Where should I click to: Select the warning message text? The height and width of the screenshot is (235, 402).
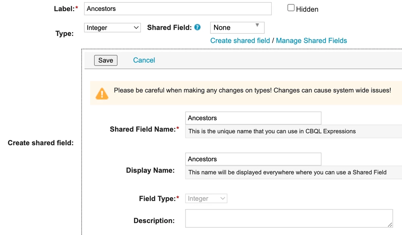tap(252, 90)
